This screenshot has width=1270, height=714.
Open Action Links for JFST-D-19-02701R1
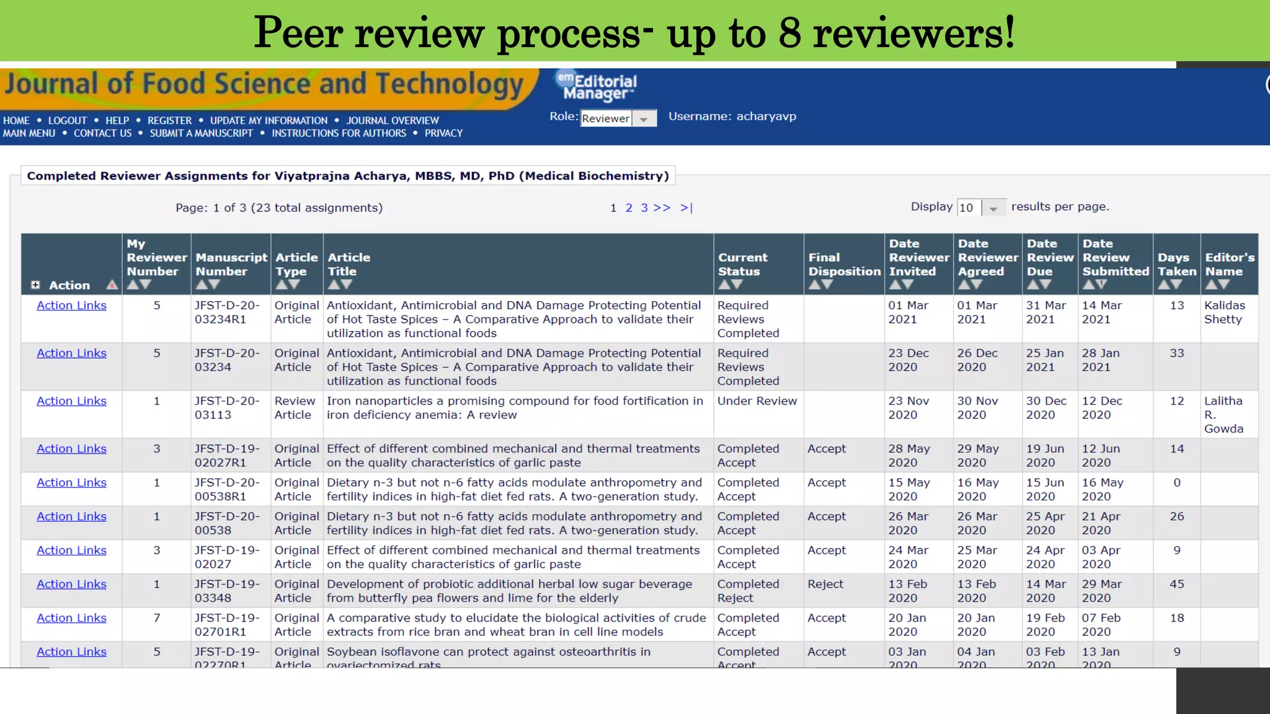tap(71, 618)
